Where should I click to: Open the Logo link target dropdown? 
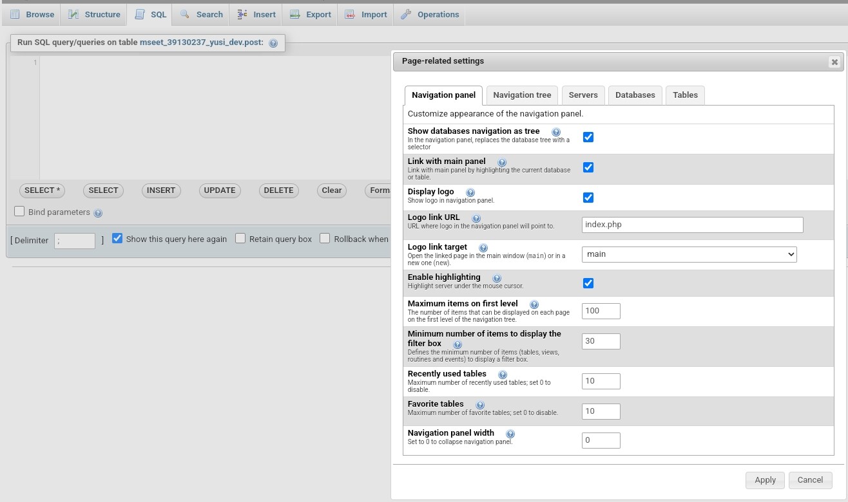click(x=689, y=254)
